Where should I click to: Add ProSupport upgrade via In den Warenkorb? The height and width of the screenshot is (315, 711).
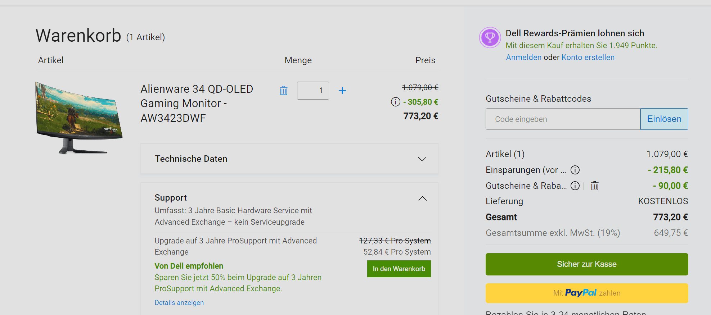[x=399, y=269]
